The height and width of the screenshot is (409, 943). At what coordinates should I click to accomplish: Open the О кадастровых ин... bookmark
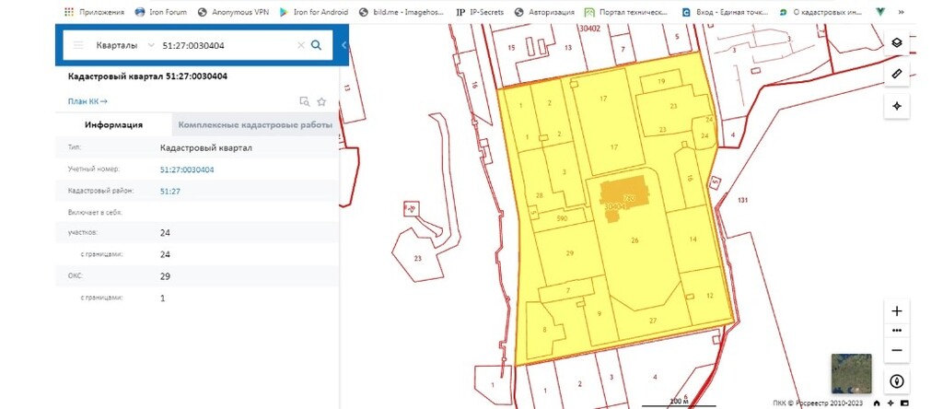pyautogui.click(x=821, y=11)
